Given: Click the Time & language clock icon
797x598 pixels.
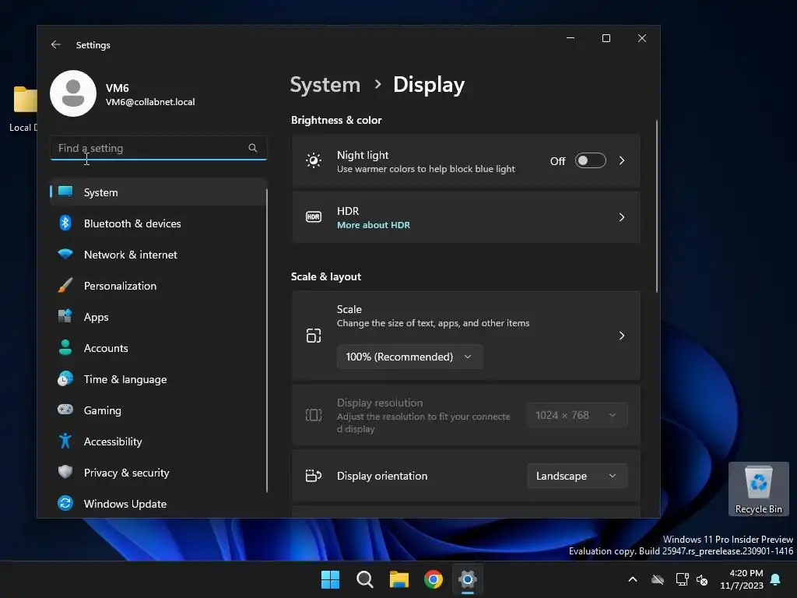Looking at the screenshot, I should (x=65, y=379).
